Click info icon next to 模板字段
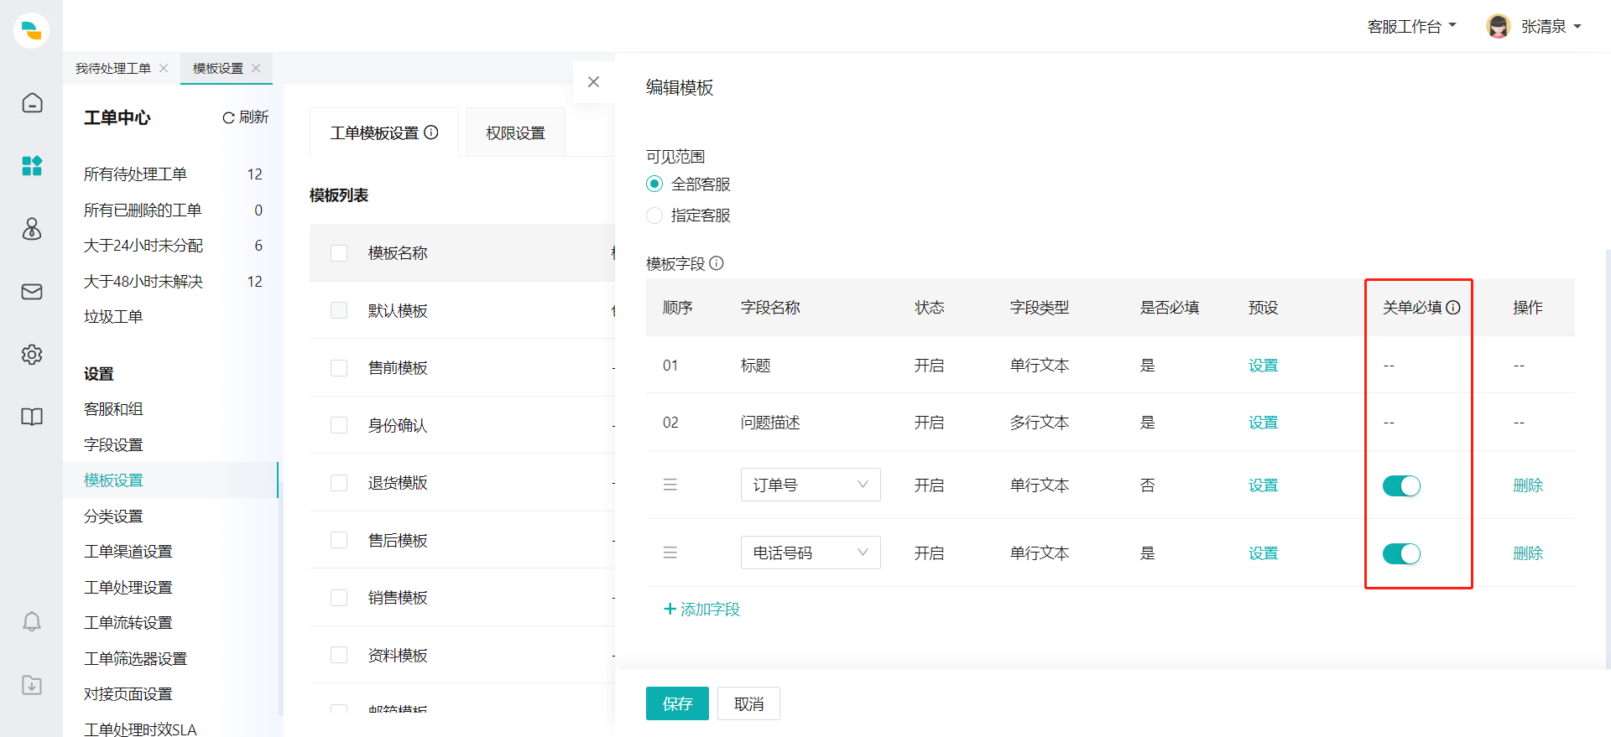This screenshot has width=1611, height=737. click(717, 263)
